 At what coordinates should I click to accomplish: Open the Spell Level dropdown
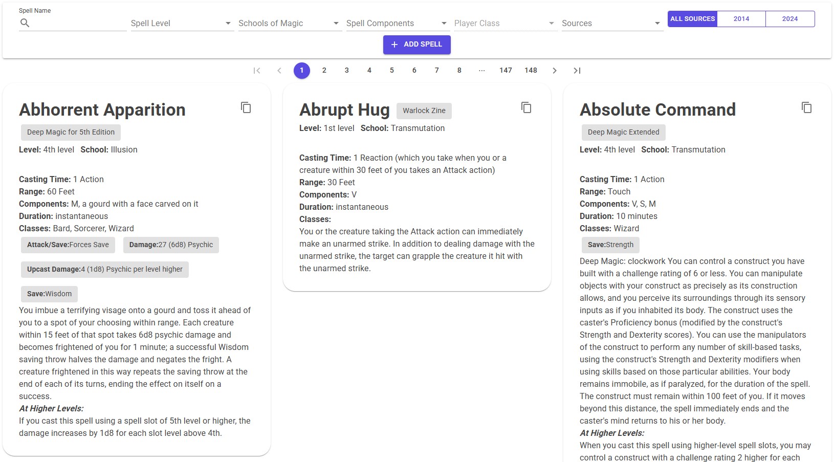(182, 24)
